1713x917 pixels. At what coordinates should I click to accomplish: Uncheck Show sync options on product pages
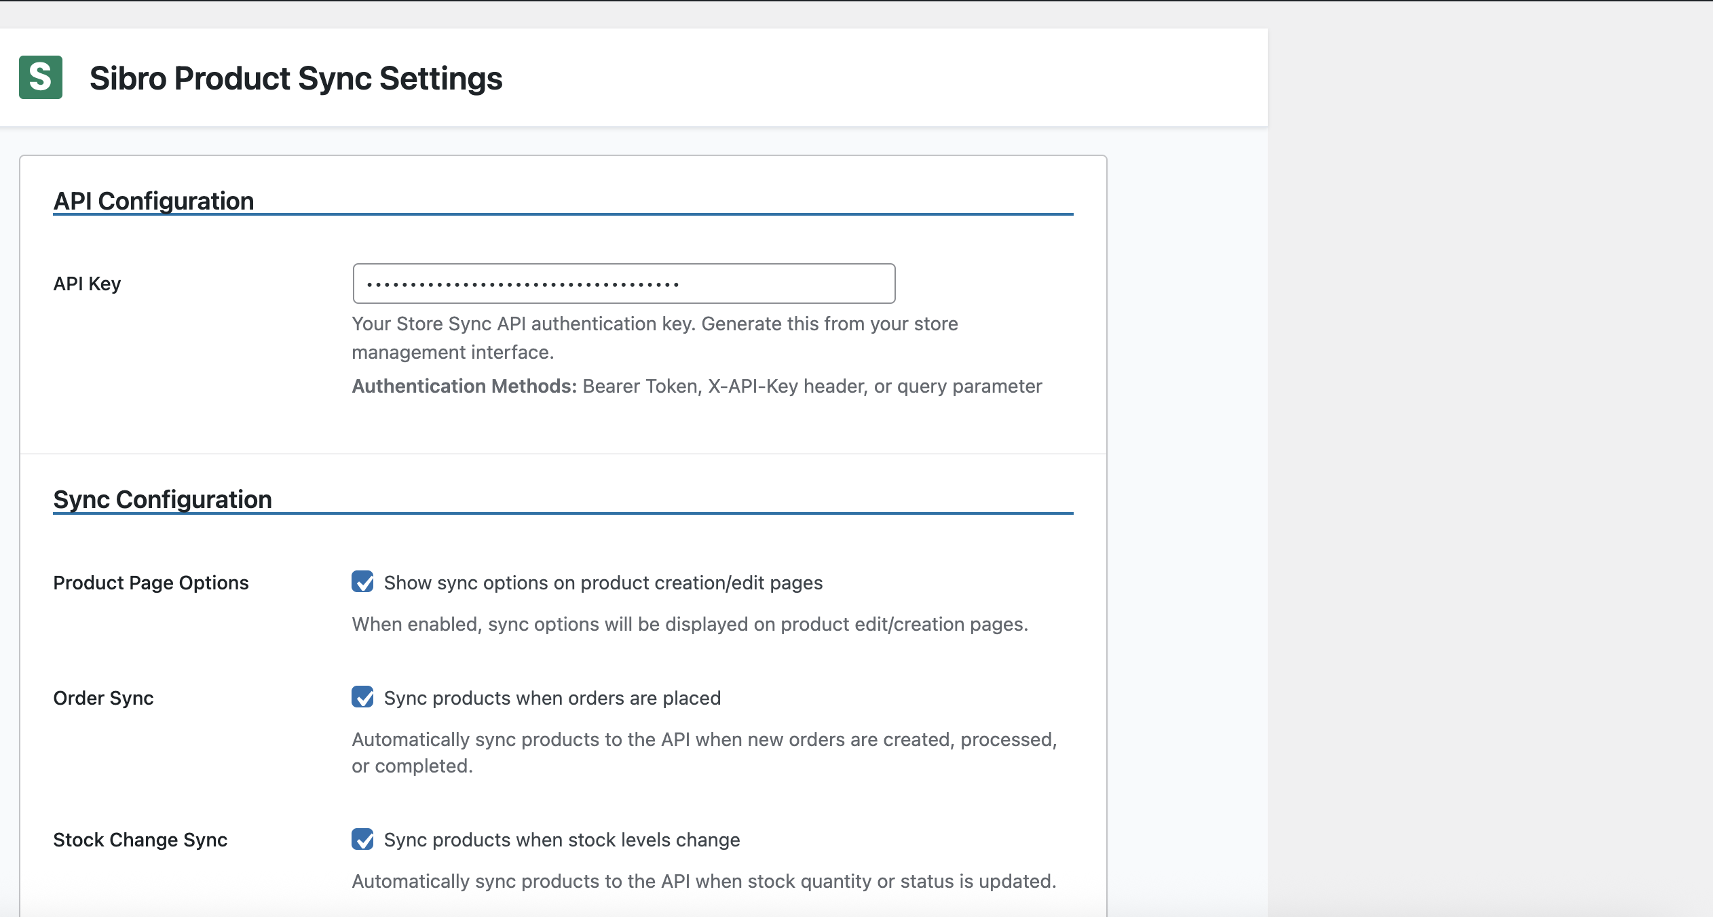[362, 582]
